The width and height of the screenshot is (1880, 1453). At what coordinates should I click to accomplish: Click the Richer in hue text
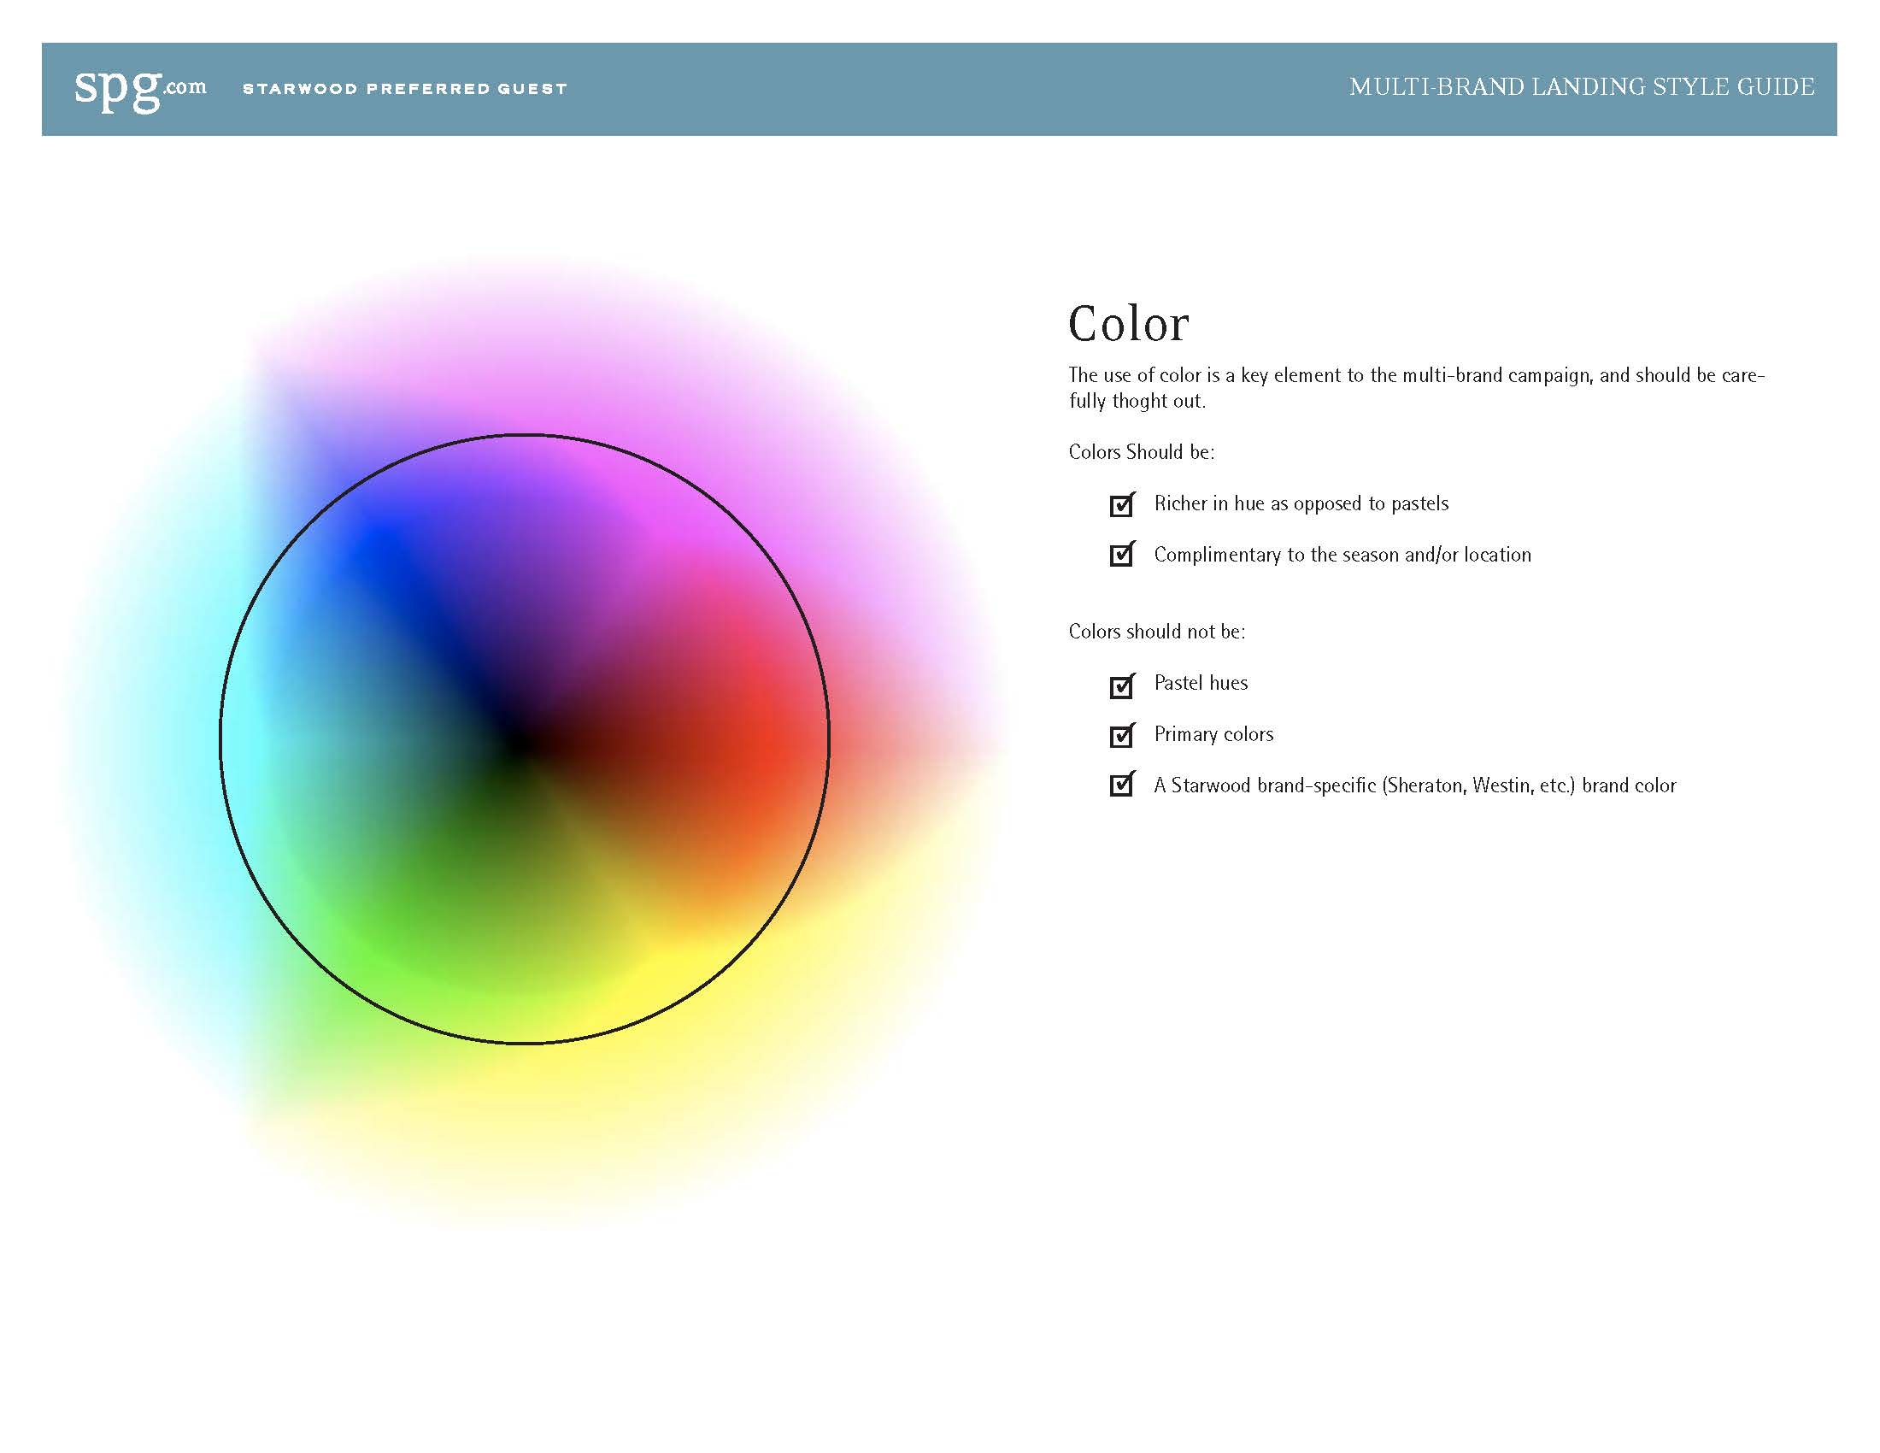tap(1301, 503)
